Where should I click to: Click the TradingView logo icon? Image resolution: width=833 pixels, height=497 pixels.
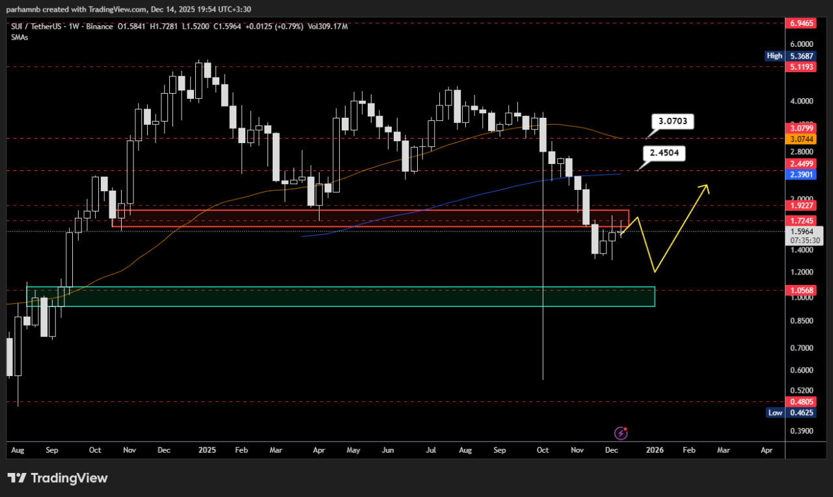(x=17, y=478)
